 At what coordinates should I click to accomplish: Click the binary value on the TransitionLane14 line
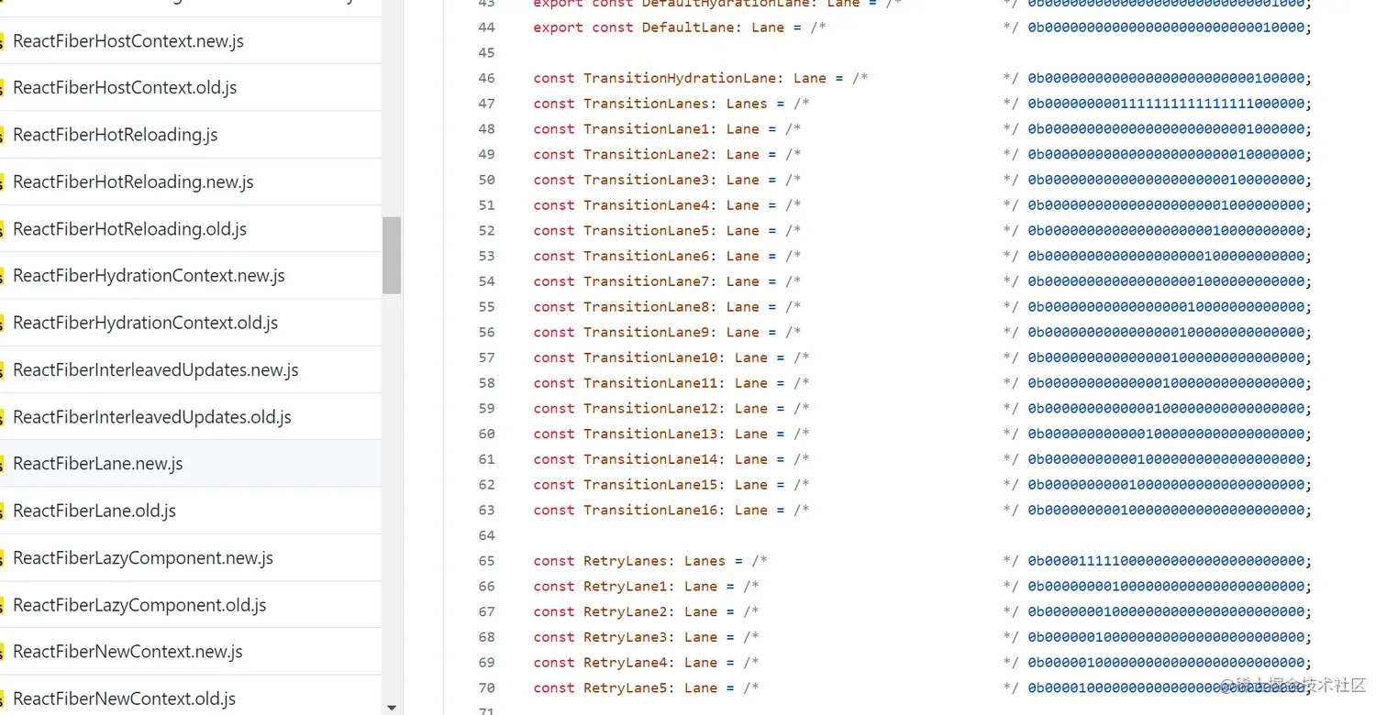point(1166,459)
